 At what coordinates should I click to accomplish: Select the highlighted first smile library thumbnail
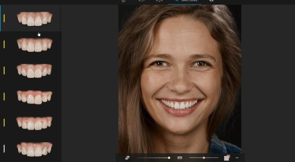[x=35, y=19]
